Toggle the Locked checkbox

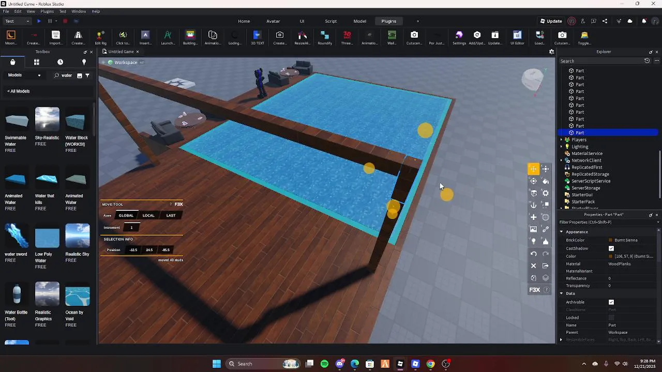611,318
